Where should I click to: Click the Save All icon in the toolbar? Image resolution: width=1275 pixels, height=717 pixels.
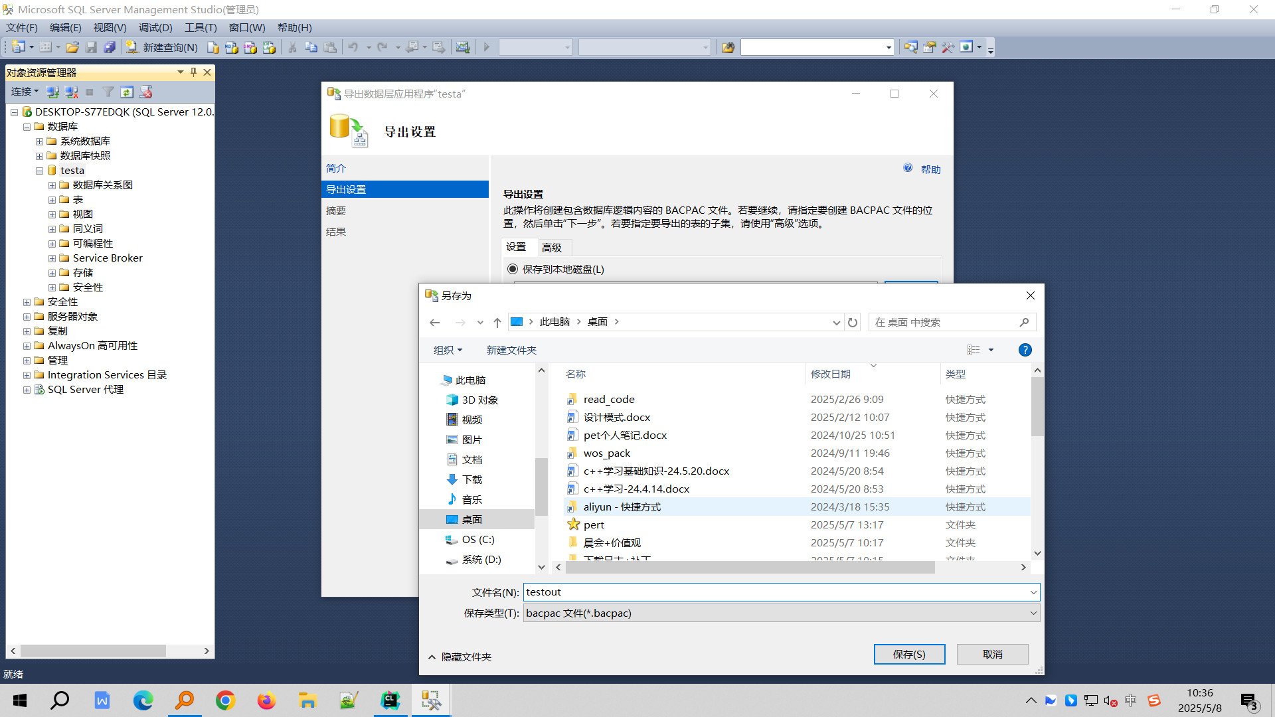pos(110,47)
